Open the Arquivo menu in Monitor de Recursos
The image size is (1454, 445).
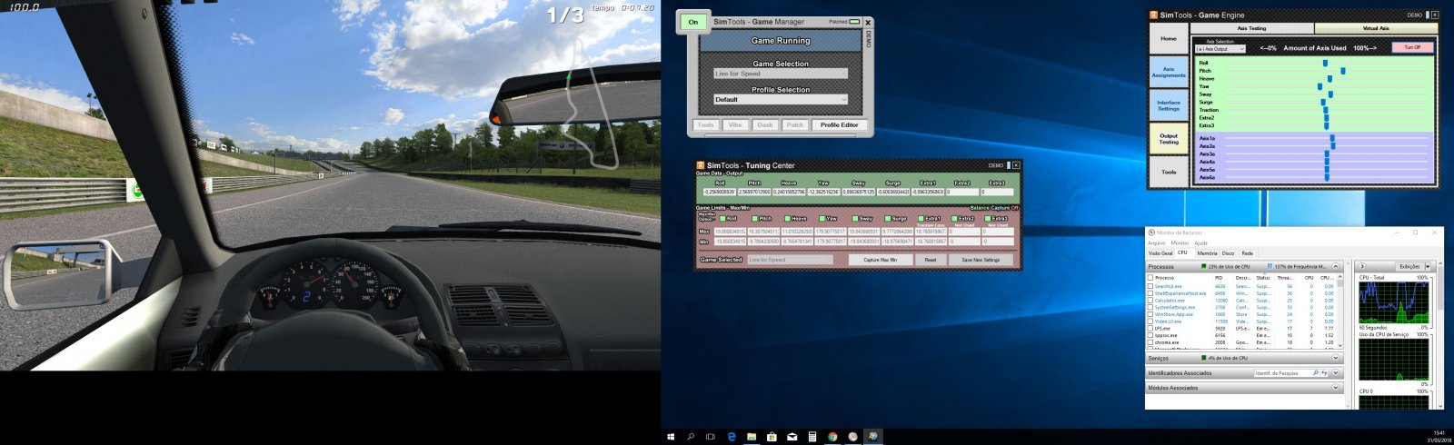point(1156,243)
